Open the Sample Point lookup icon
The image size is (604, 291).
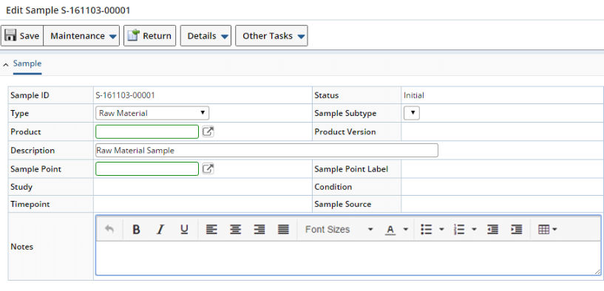tap(208, 168)
